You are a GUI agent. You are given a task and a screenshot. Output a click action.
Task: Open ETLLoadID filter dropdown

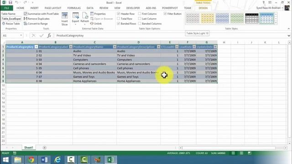click(177, 47)
